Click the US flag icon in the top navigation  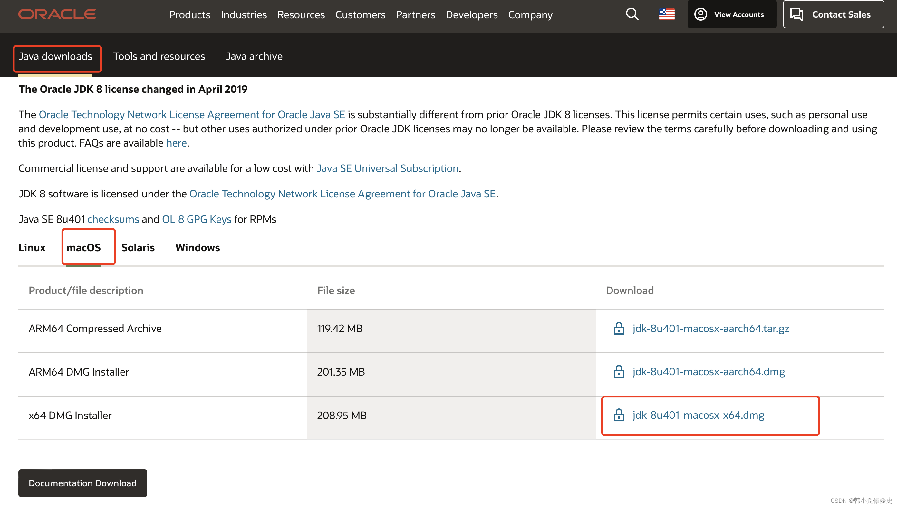667,14
